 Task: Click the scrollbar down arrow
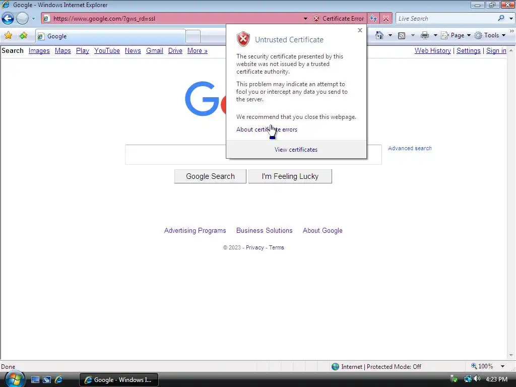[x=511, y=355]
